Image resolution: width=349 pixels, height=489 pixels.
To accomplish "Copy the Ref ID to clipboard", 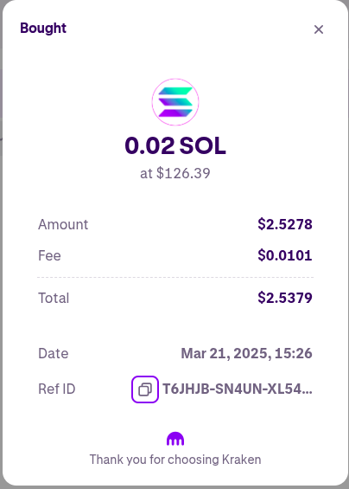I will click(x=145, y=389).
